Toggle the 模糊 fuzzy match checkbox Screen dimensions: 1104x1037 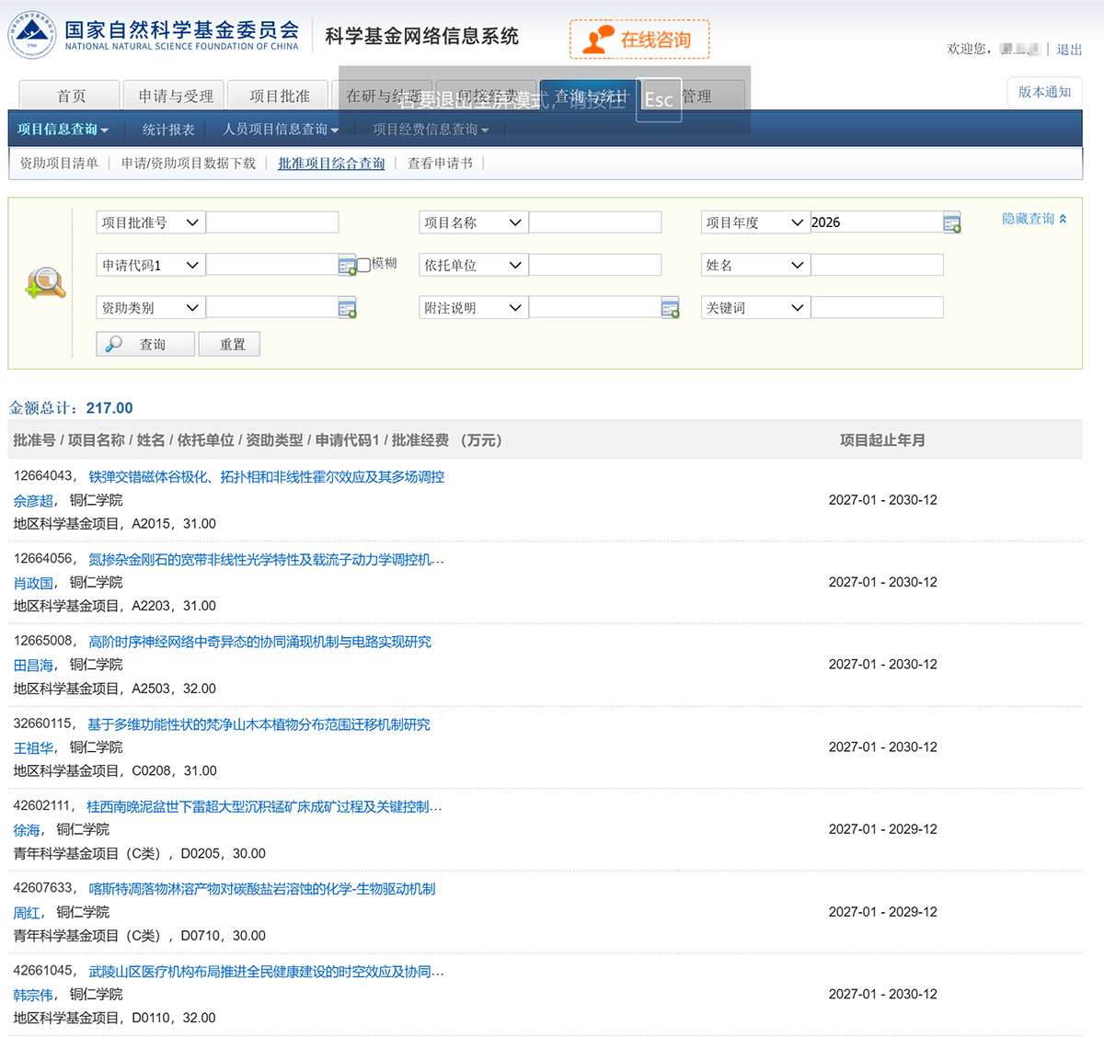[363, 265]
